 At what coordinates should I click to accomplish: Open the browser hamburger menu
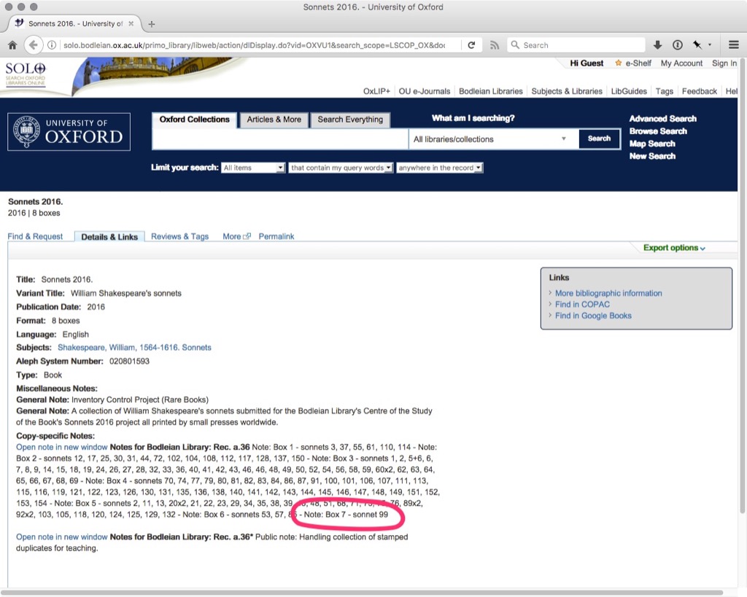click(x=734, y=45)
